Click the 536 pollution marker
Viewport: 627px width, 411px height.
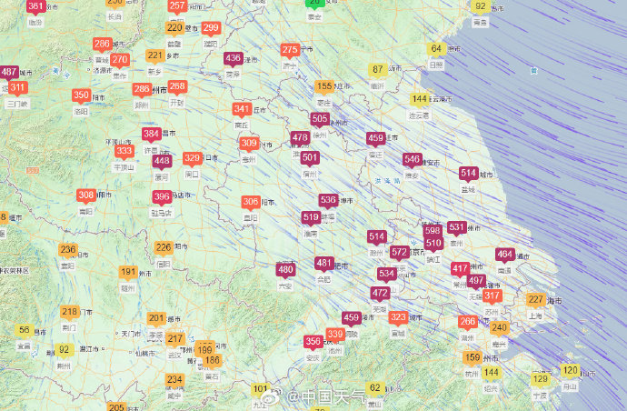(328, 200)
